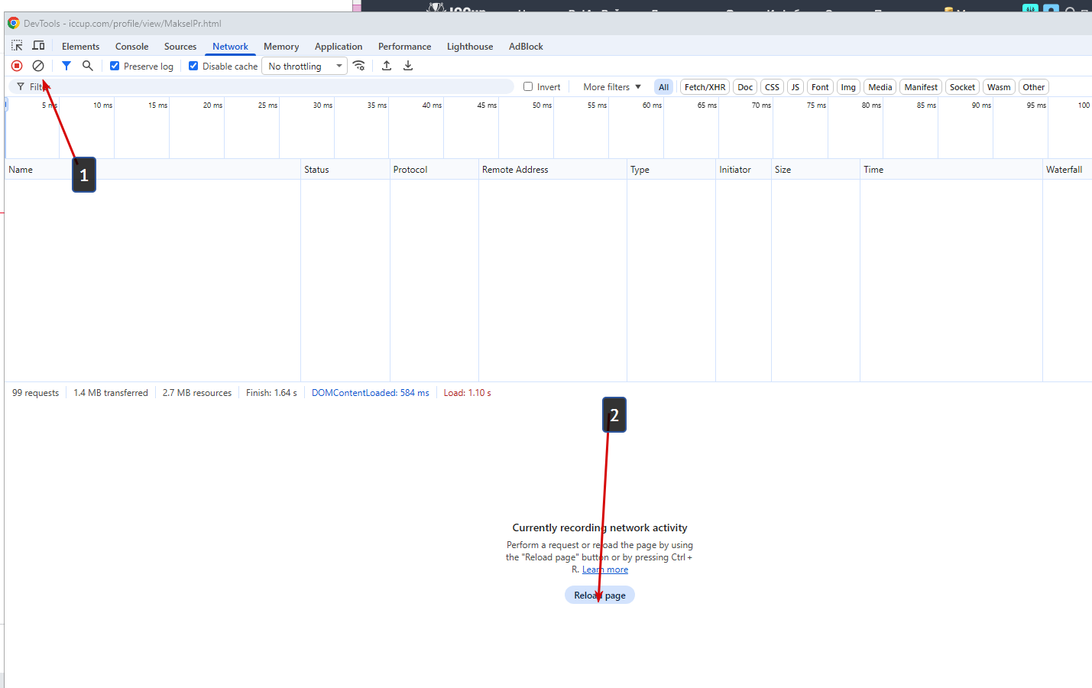Toggle the device toolbar icon
The width and height of the screenshot is (1092, 688).
tap(38, 46)
